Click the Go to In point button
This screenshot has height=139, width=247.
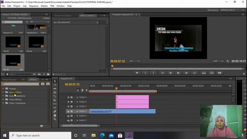(x=162, y=73)
